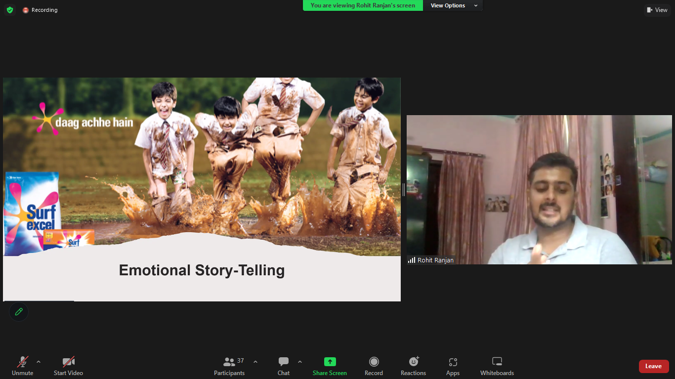Screen dimensions: 675x379
Task: Click the 'daag achhe hain' slogan text
Action: tap(94, 122)
